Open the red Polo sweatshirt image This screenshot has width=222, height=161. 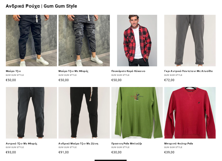tap(190, 113)
